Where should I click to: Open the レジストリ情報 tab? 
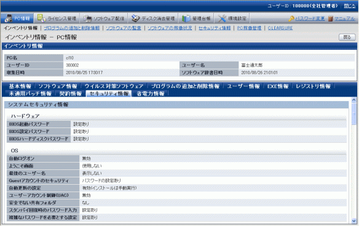(x=314, y=86)
